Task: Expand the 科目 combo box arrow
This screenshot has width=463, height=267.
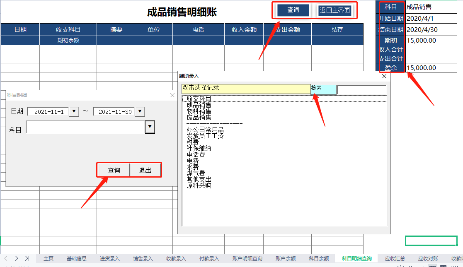Action: point(150,127)
